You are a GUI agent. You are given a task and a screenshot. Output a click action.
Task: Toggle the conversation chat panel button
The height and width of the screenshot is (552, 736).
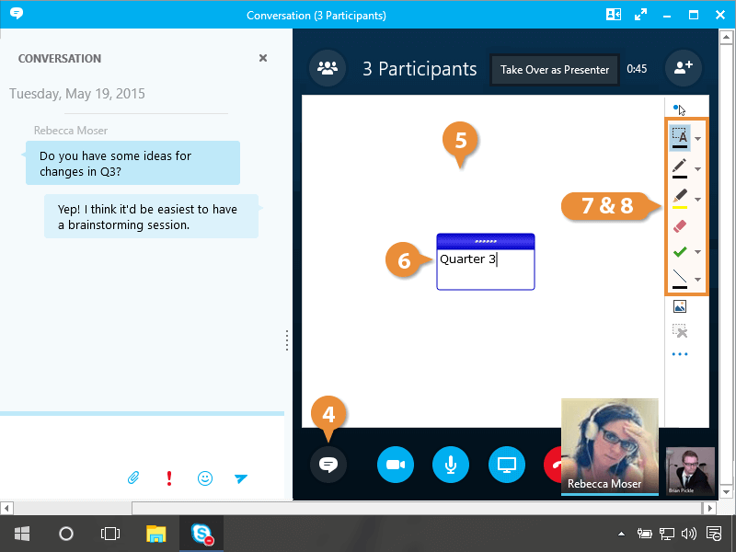pos(328,465)
